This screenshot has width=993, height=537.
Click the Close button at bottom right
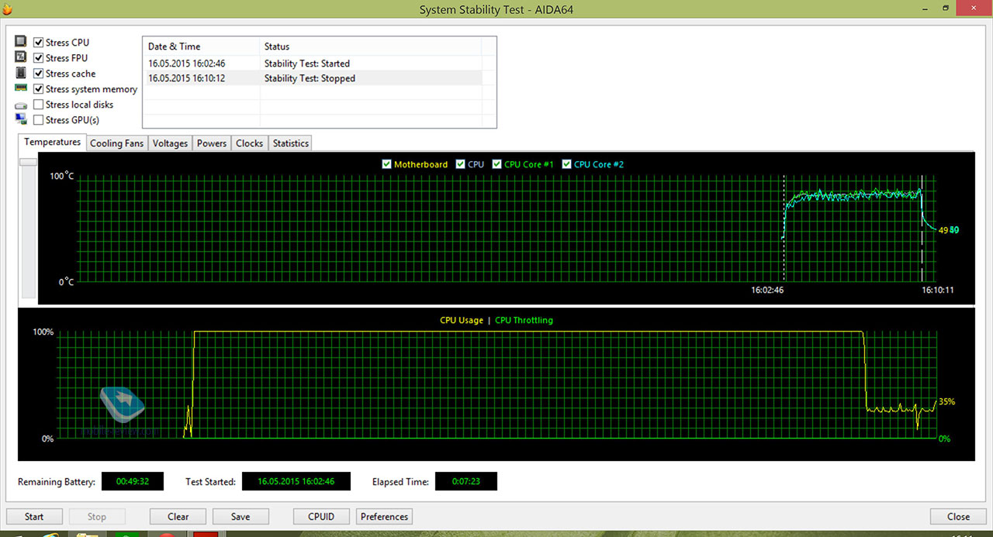(x=958, y=517)
